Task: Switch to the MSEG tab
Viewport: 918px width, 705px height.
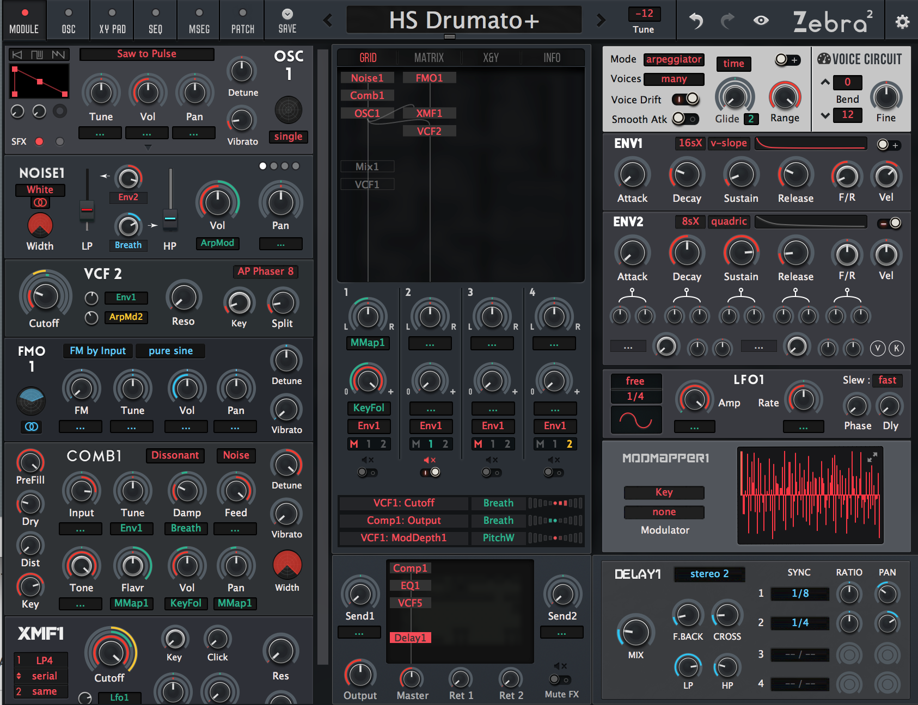Action: tap(199, 21)
